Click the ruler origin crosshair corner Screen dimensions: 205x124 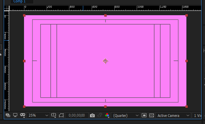tap(6, 8)
